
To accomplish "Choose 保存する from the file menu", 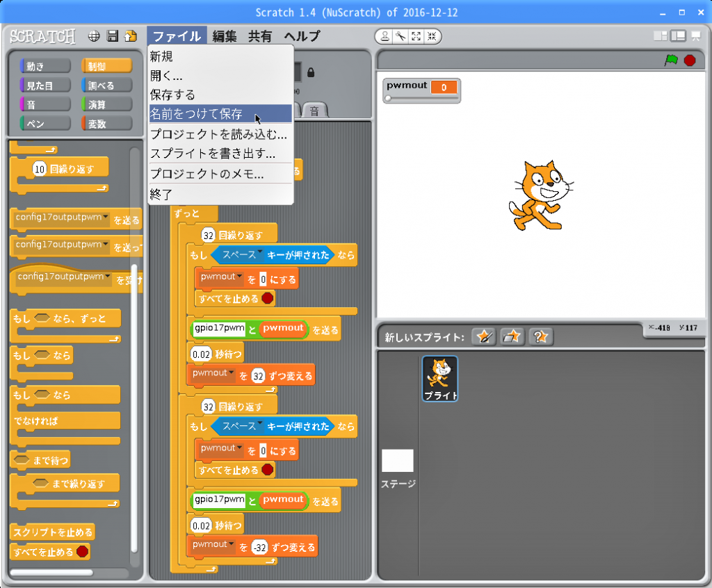I will coord(220,95).
